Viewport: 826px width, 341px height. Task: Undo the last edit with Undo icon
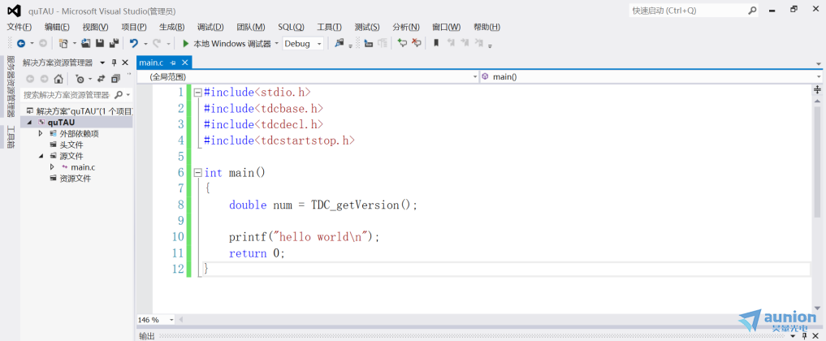[x=134, y=44]
